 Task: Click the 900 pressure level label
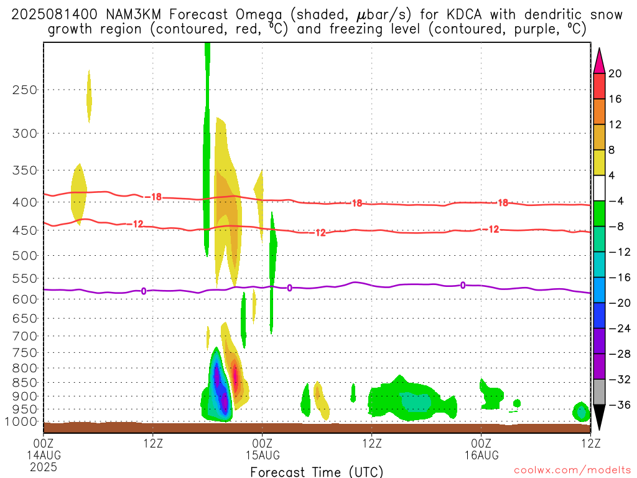coord(25,396)
